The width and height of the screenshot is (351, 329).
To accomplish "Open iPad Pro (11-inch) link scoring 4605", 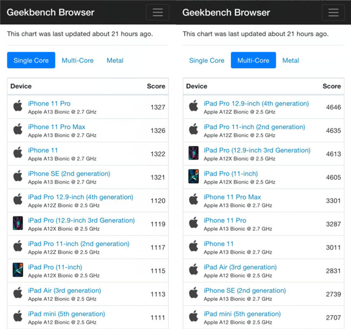I will coord(231,174).
